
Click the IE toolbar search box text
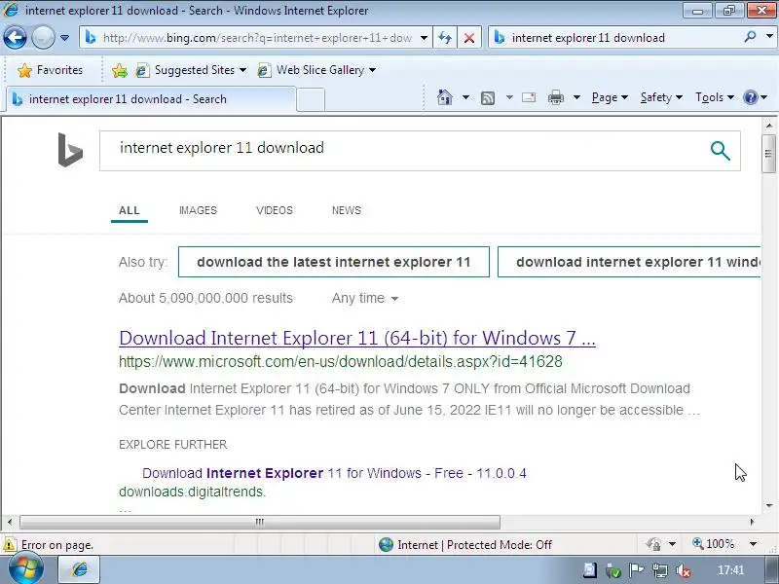click(x=588, y=38)
